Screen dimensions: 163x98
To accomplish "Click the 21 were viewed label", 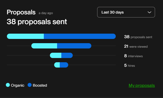I will (x=136, y=46).
